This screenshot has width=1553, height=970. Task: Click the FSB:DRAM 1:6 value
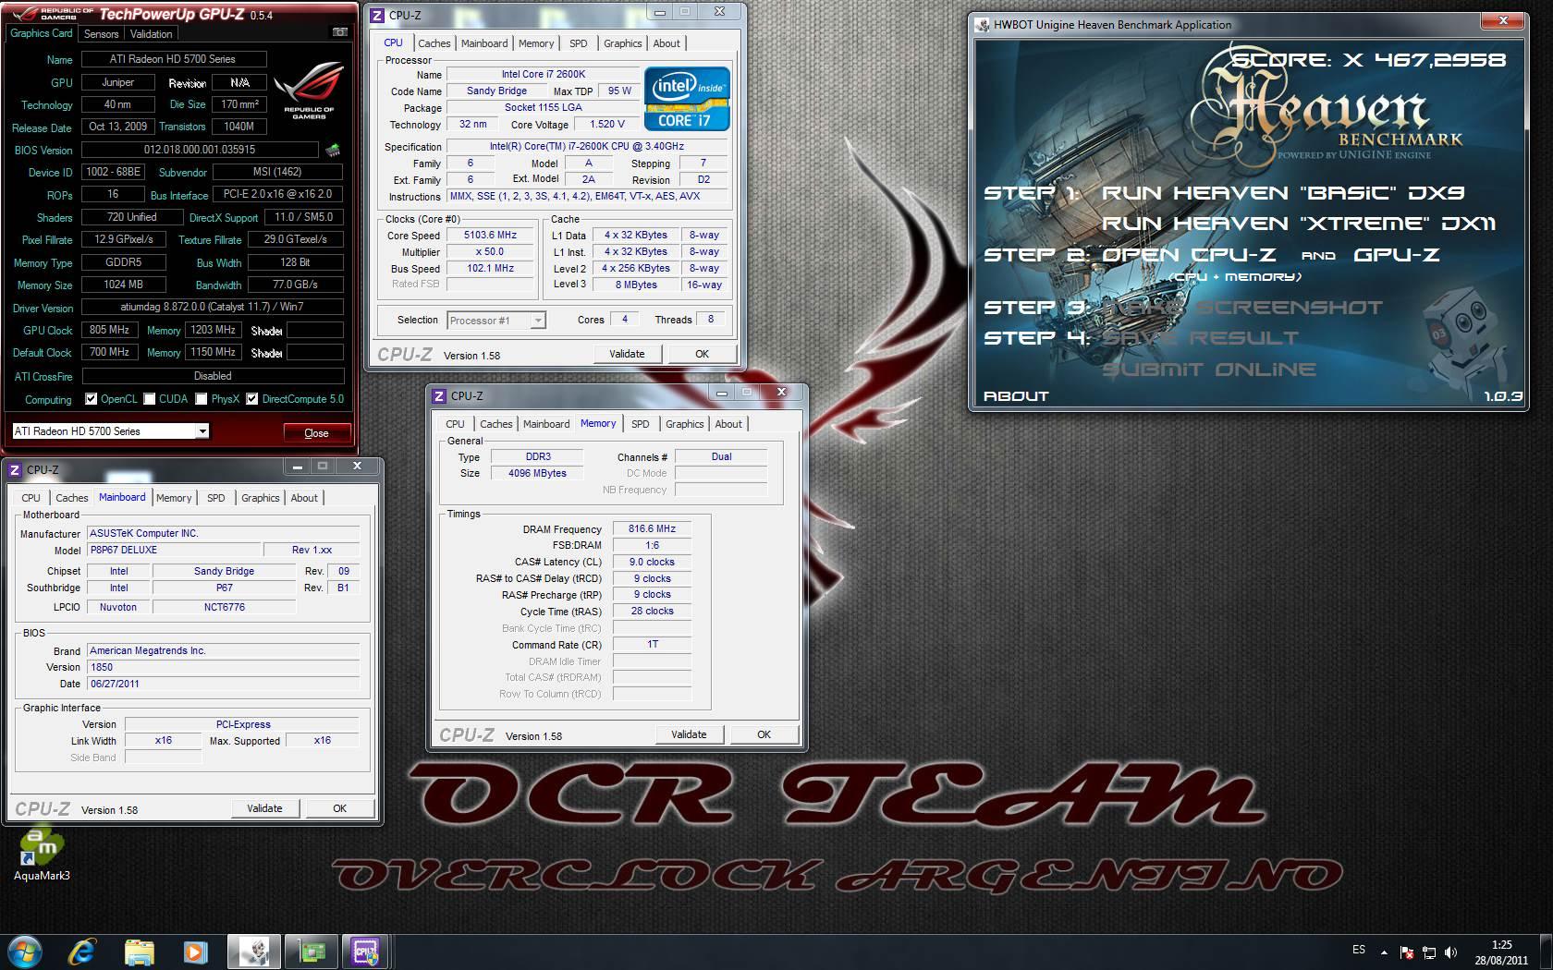coord(652,546)
